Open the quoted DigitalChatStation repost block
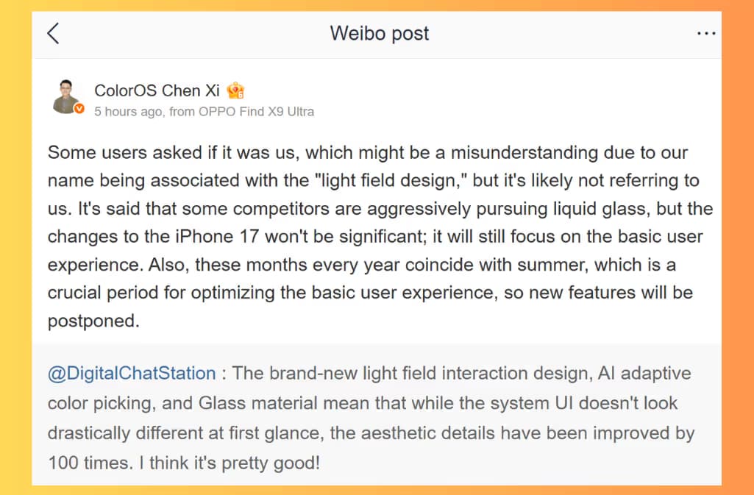This screenshot has width=754, height=495. [x=377, y=415]
